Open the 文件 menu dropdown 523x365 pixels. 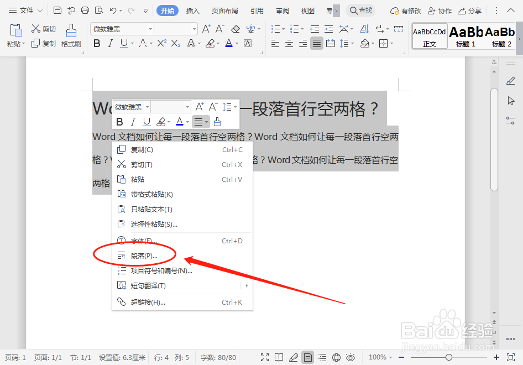pos(25,11)
